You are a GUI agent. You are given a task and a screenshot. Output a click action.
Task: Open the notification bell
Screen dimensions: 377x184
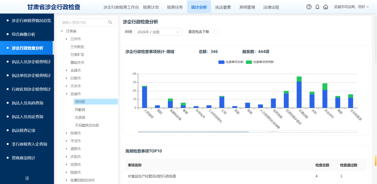tap(317, 7)
